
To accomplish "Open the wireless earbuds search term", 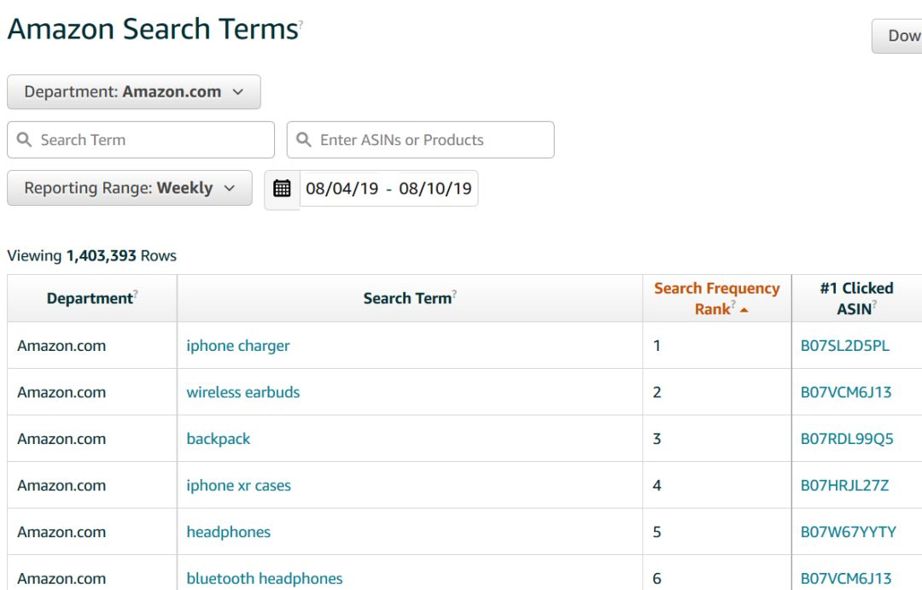I will pyautogui.click(x=242, y=393).
